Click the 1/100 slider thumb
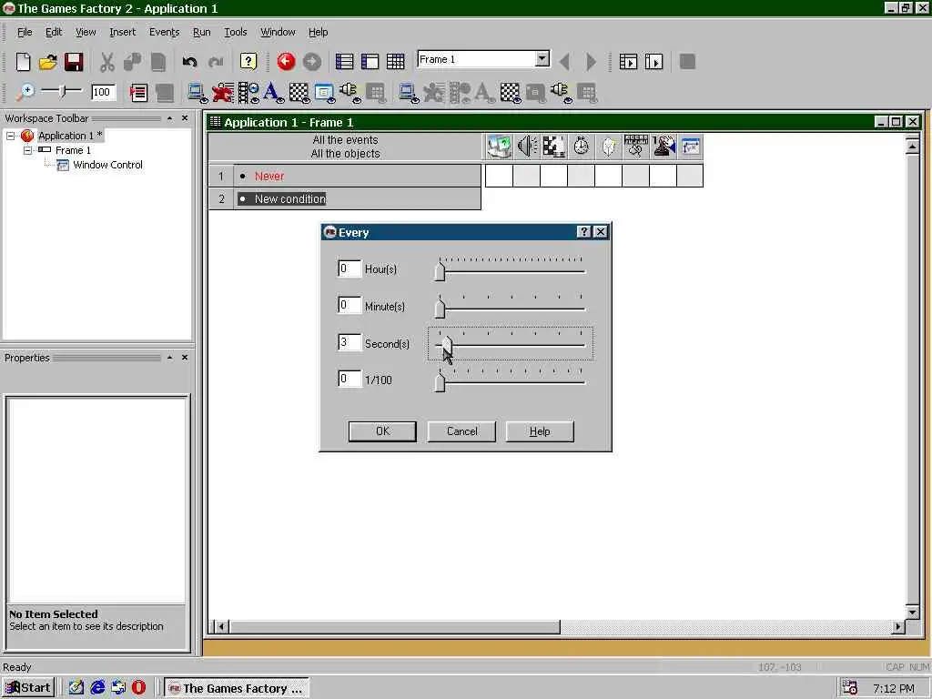 [x=440, y=381]
